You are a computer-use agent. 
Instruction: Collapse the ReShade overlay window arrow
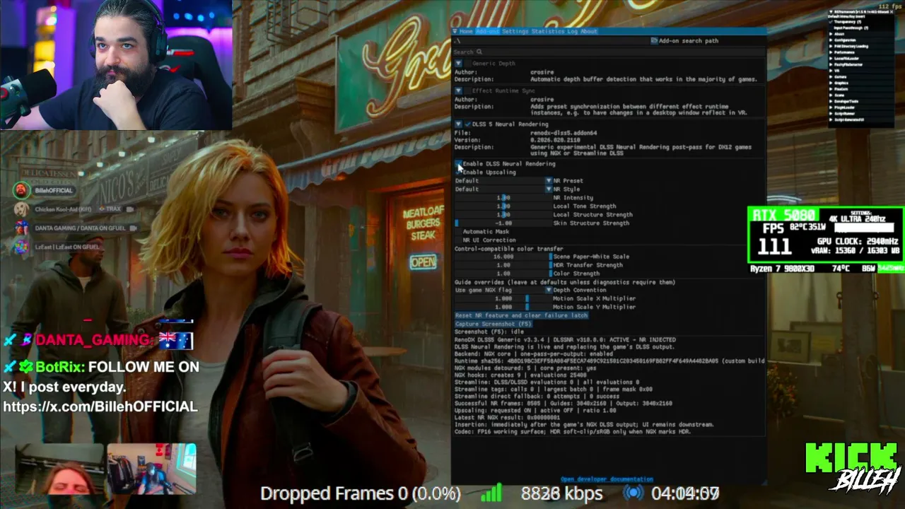456,32
